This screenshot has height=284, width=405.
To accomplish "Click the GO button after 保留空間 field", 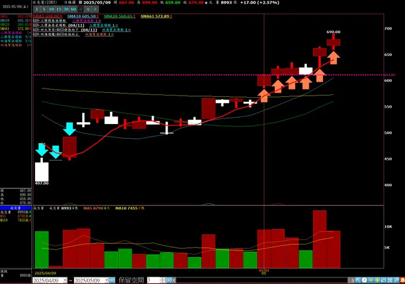I will coord(169,280).
